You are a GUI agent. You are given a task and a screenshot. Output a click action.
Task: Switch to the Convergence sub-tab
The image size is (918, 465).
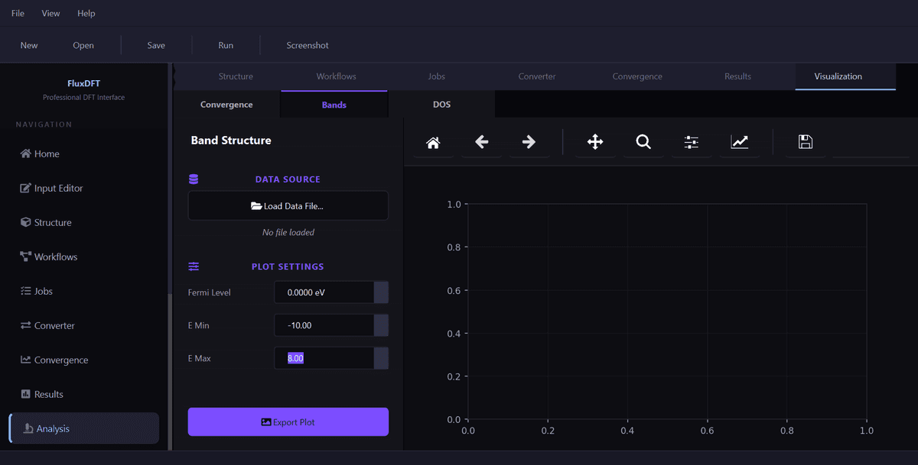(x=226, y=105)
